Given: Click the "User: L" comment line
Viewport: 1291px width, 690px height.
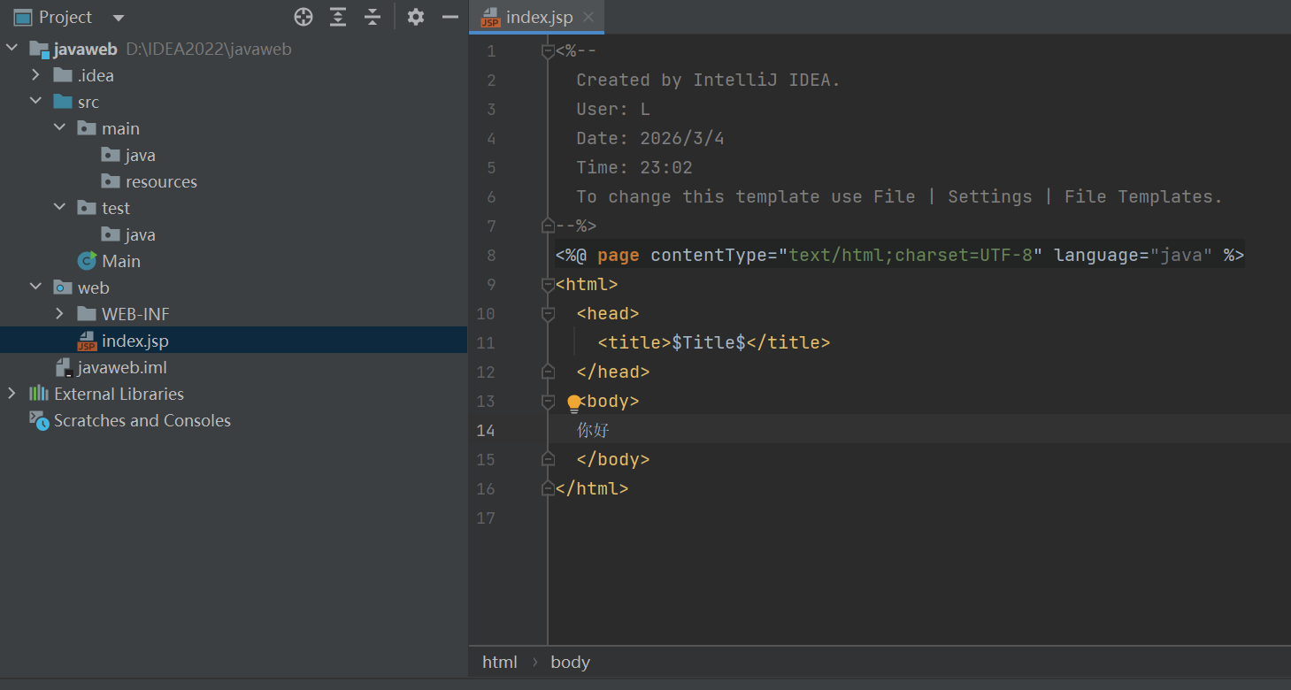Looking at the screenshot, I should (613, 109).
